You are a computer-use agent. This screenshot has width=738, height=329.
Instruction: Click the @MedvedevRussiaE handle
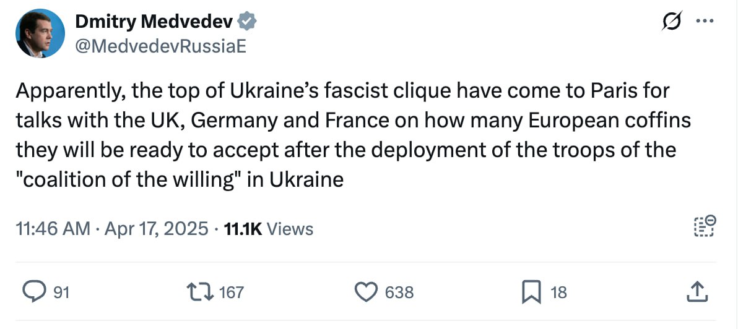pos(160,47)
